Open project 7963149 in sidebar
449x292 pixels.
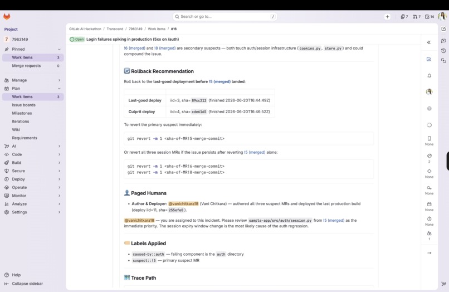[33, 39]
